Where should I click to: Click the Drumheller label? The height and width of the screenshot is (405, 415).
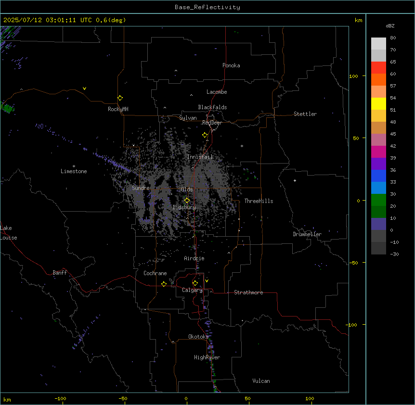click(x=307, y=234)
